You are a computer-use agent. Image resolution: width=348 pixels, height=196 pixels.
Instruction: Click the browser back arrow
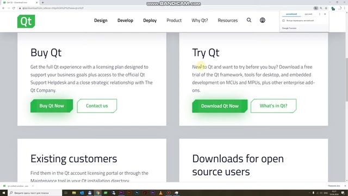pos(3,8)
